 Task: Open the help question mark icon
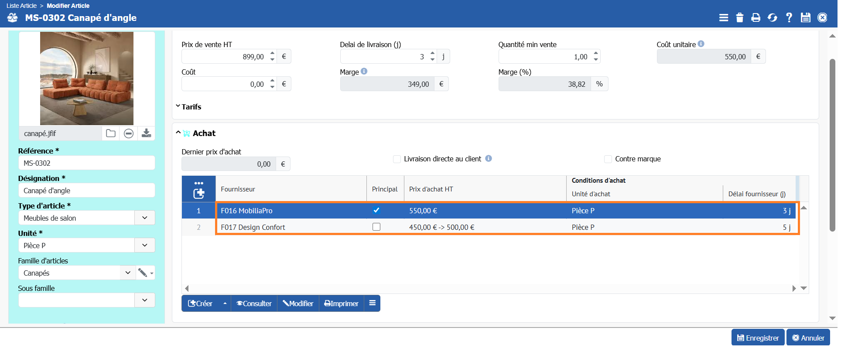click(x=789, y=17)
